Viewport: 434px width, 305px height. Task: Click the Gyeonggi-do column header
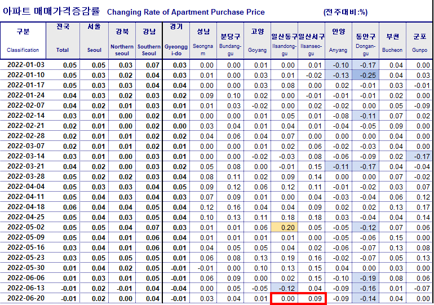pyautogui.click(x=176, y=41)
